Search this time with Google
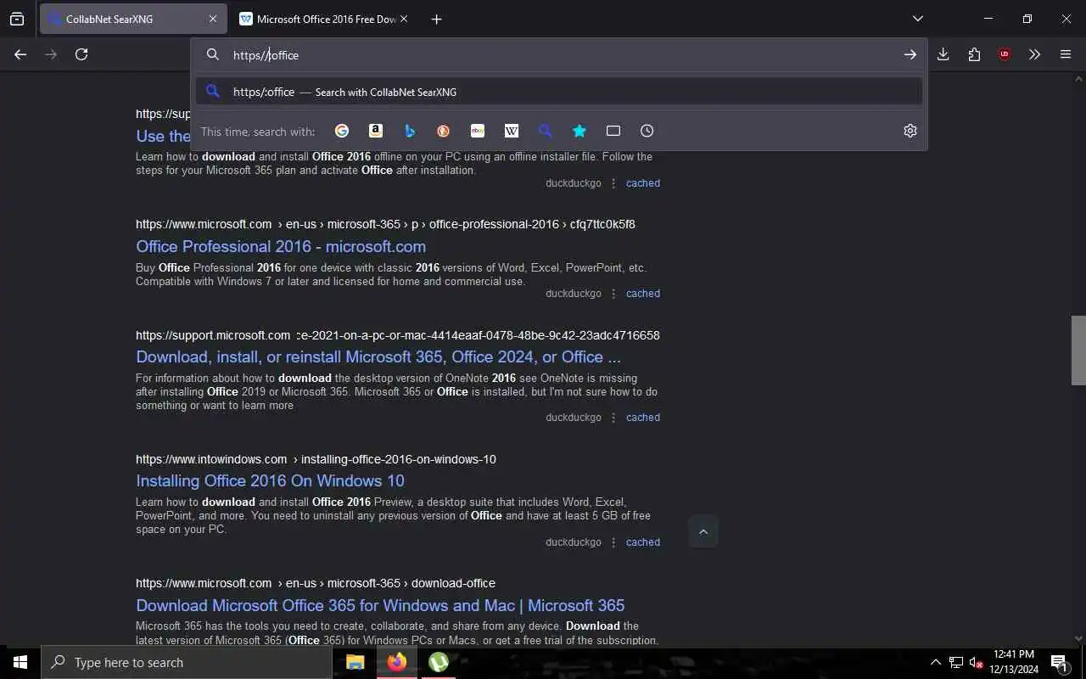 (342, 131)
